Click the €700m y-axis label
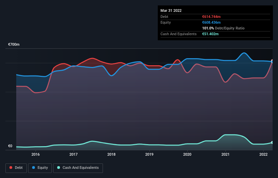This screenshot has width=278, height=178. click(14, 44)
